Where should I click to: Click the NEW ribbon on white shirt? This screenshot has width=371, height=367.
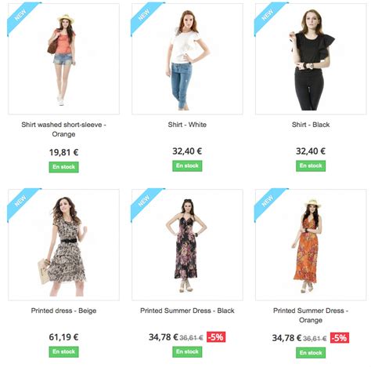(144, 16)
